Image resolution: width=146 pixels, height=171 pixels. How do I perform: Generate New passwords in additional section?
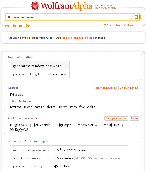coord(116,118)
